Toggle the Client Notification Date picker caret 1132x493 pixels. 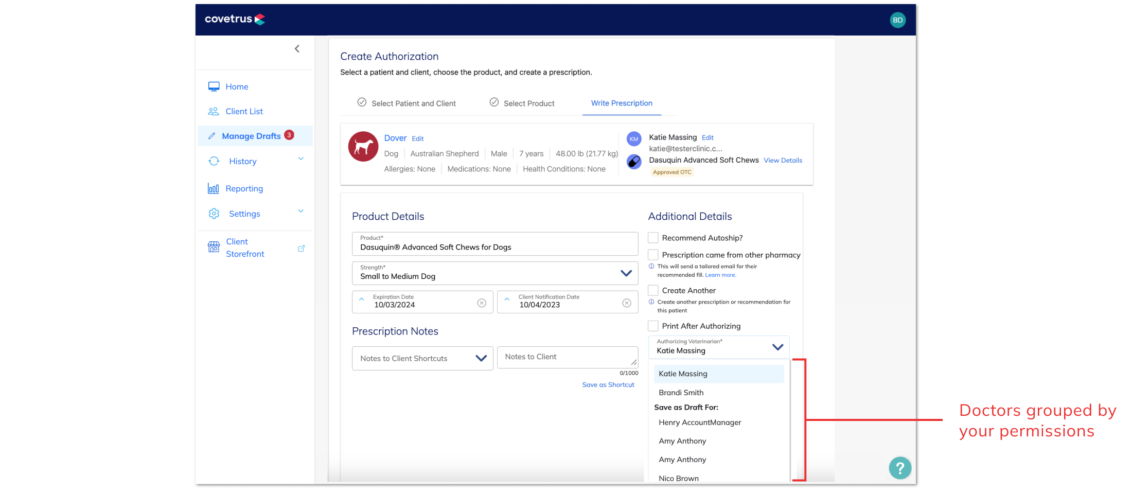click(507, 299)
